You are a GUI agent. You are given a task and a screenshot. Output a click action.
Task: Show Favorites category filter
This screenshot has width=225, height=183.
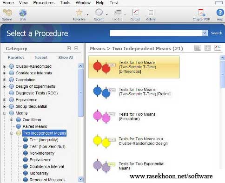pyautogui.click(x=16, y=58)
